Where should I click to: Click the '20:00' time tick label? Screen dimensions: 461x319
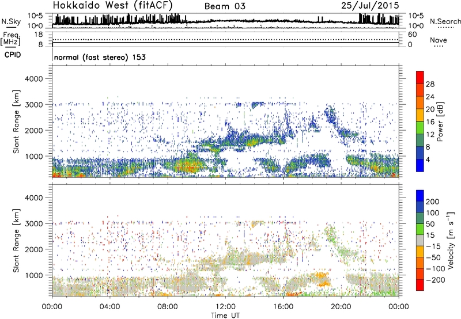click(341, 307)
